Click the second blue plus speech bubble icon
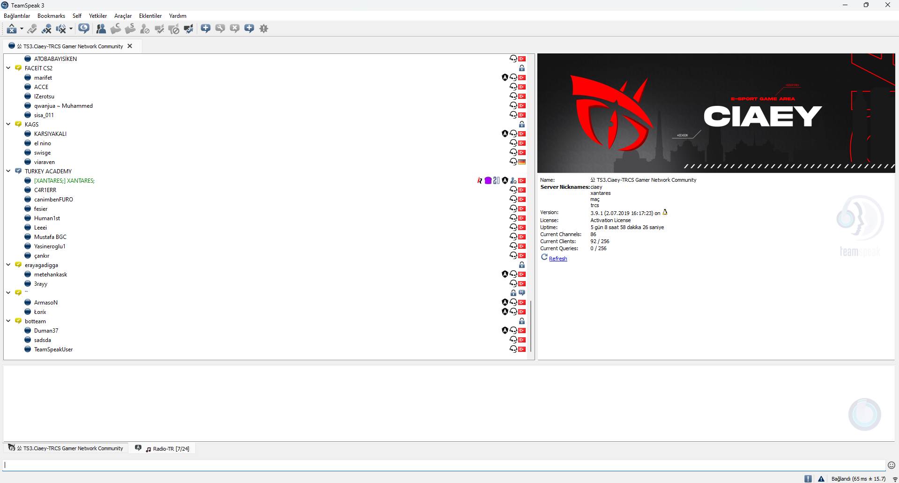Viewport: 899px width, 483px height. 249,29
